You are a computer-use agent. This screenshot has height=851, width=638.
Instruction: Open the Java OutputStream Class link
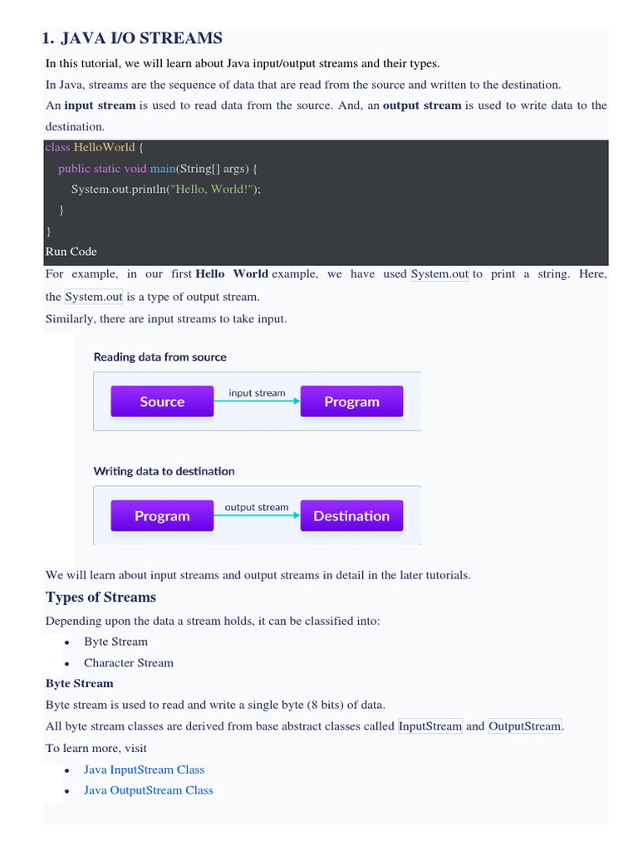[x=148, y=790]
